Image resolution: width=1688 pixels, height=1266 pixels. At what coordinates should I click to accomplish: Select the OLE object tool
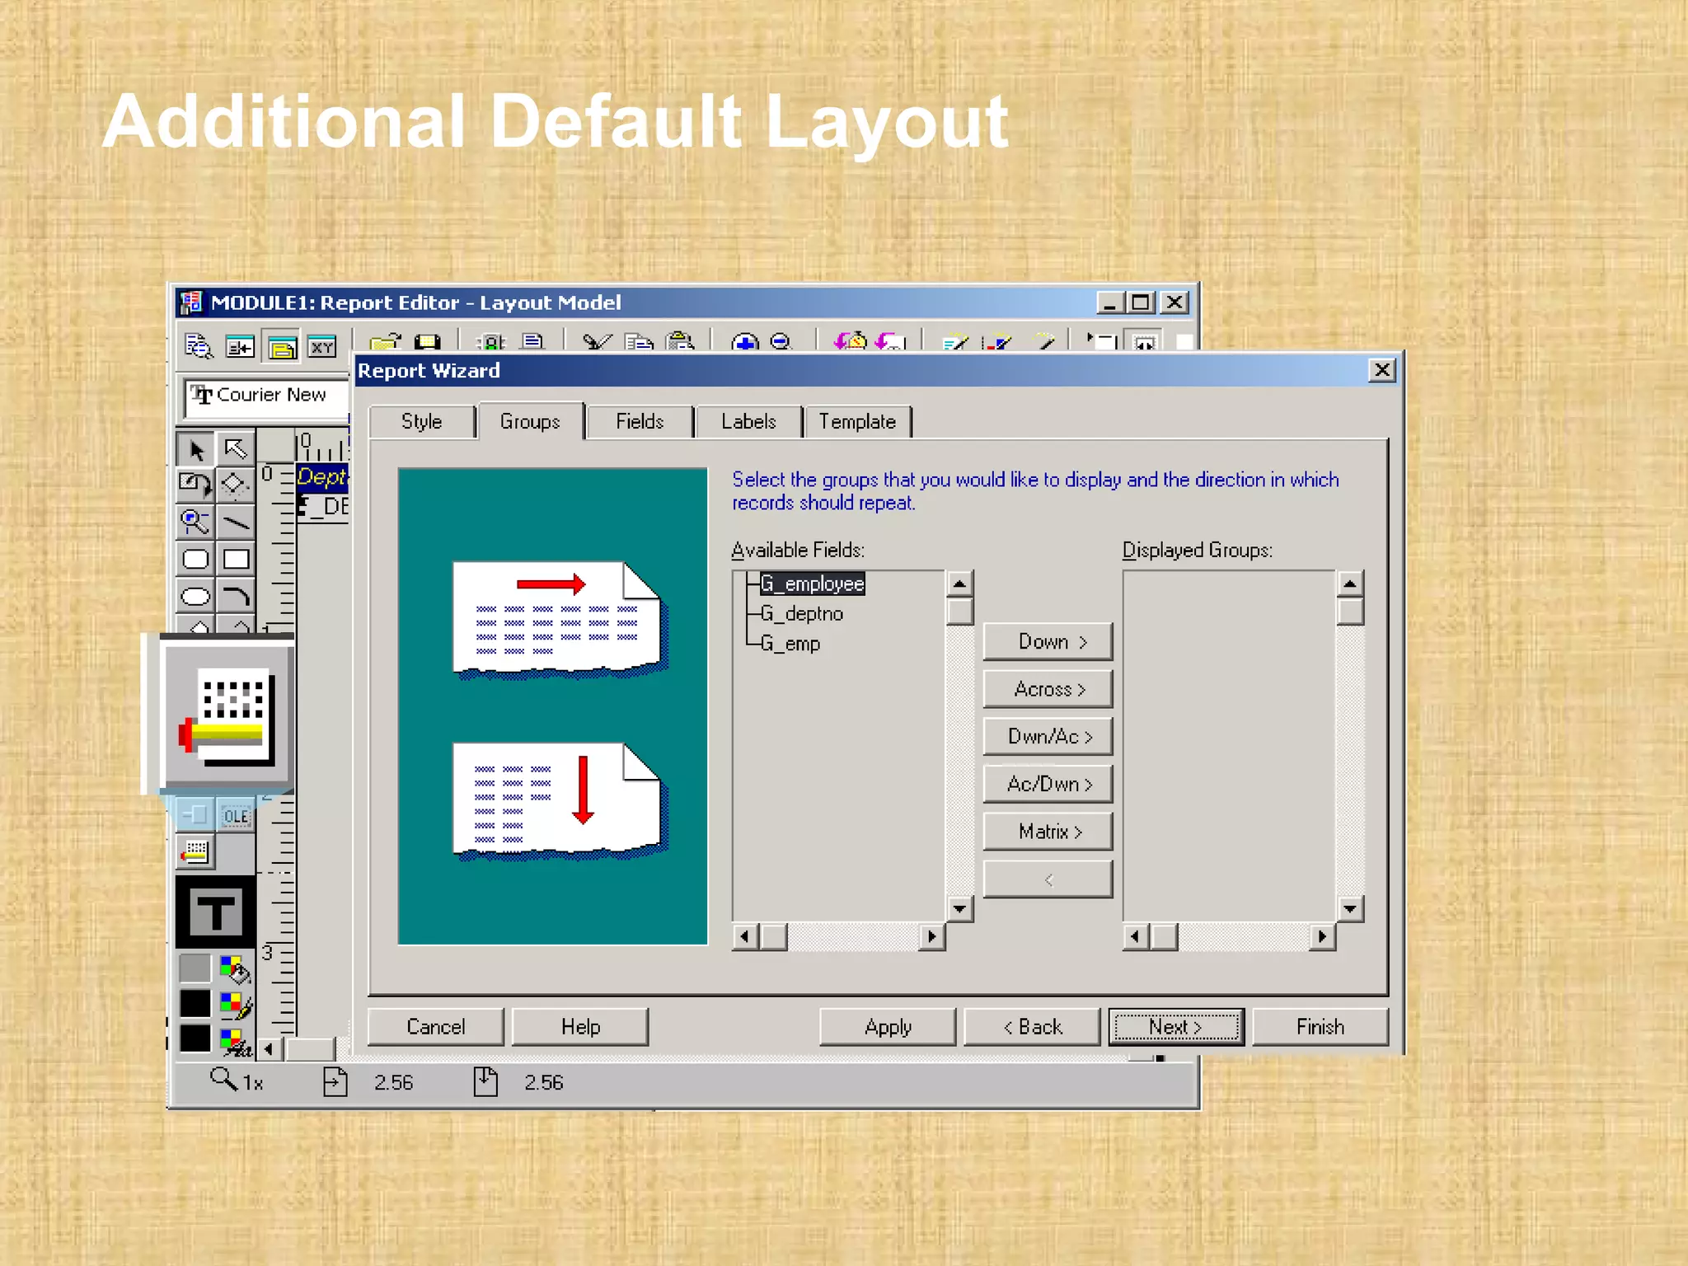[x=236, y=815]
